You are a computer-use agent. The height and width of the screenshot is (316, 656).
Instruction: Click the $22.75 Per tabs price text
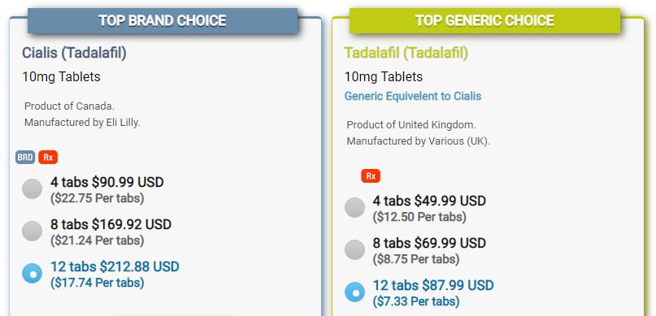(x=98, y=198)
